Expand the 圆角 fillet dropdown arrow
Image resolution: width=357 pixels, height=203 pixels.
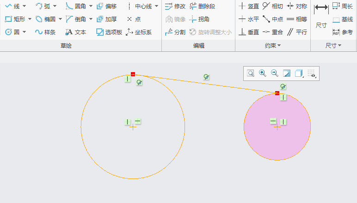[91, 6]
